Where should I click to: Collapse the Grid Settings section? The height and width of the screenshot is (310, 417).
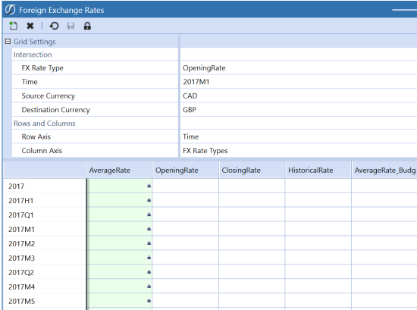pyautogui.click(x=8, y=42)
